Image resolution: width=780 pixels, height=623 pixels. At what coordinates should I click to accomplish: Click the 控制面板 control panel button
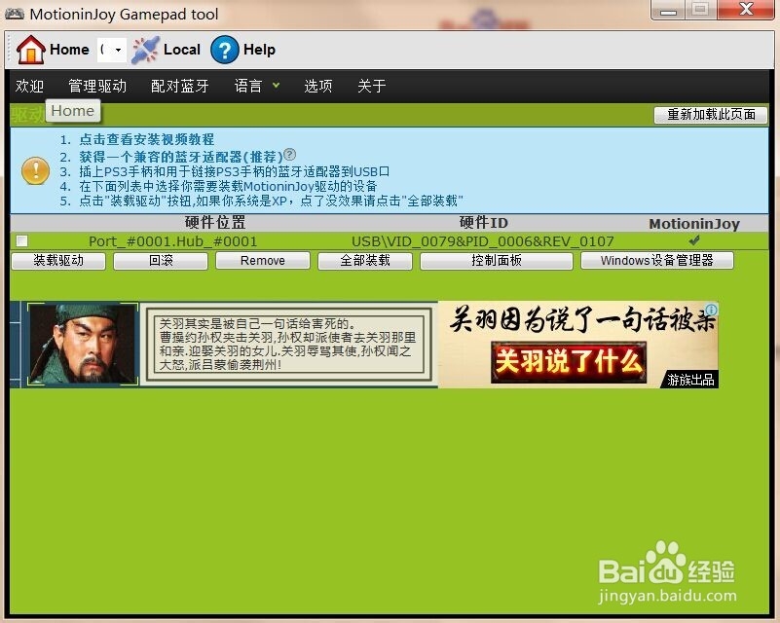click(x=497, y=261)
